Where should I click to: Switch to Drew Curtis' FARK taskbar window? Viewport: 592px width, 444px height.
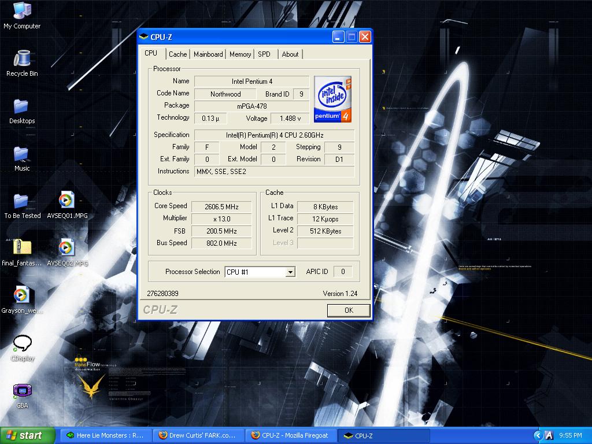(x=199, y=435)
